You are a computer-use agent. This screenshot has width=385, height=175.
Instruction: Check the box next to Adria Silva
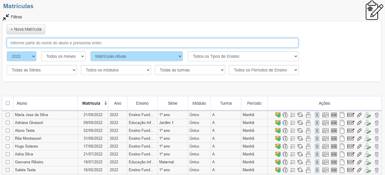click(x=8, y=154)
